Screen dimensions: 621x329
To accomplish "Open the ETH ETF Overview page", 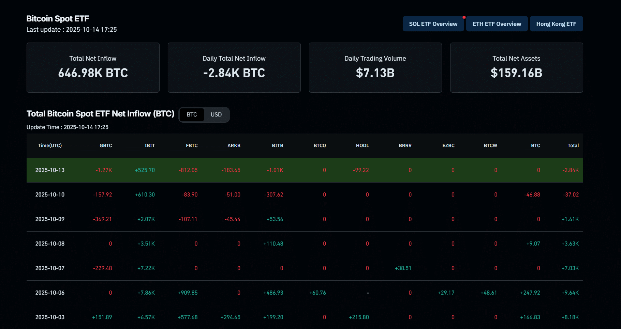I will tap(497, 24).
